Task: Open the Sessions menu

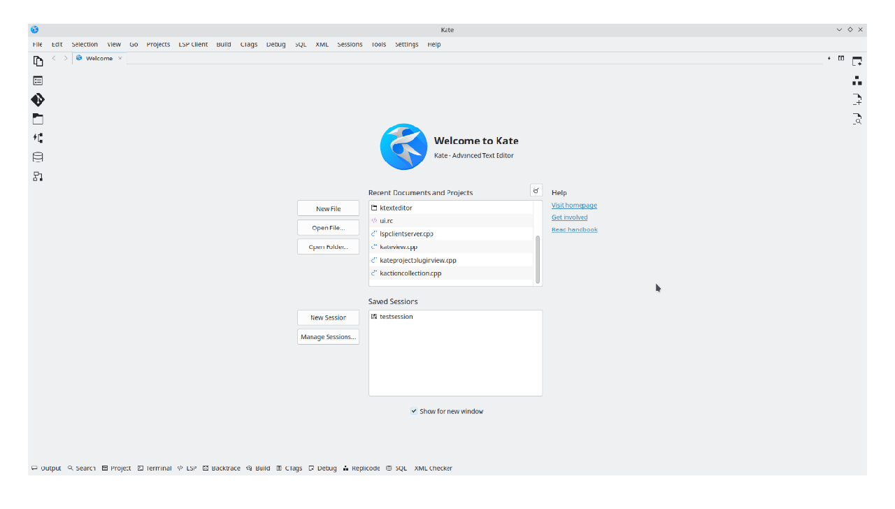Action: point(350,44)
